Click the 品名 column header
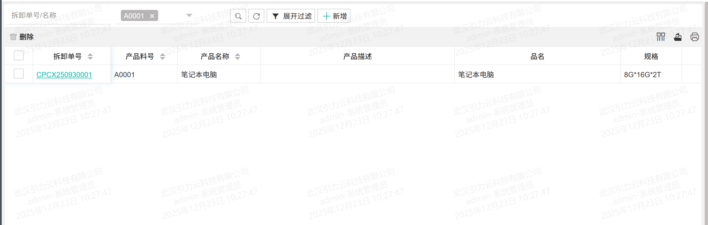The image size is (708, 225). (537, 57)
